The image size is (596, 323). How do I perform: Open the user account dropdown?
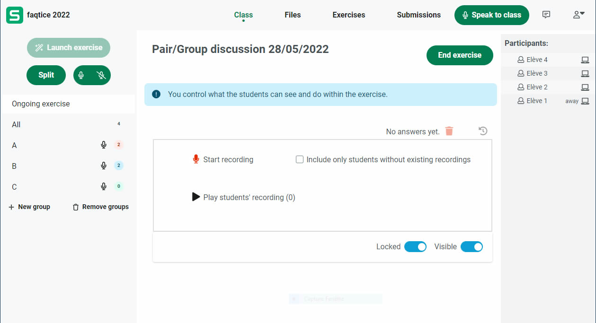[x=578, y=15]
